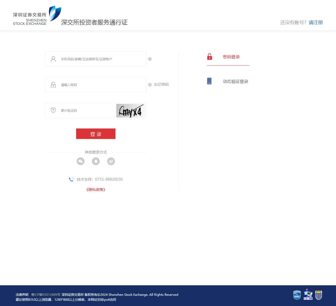336x306 pixels.
Task: Click the password help question mark icon
Action: [x=150, y=85]
